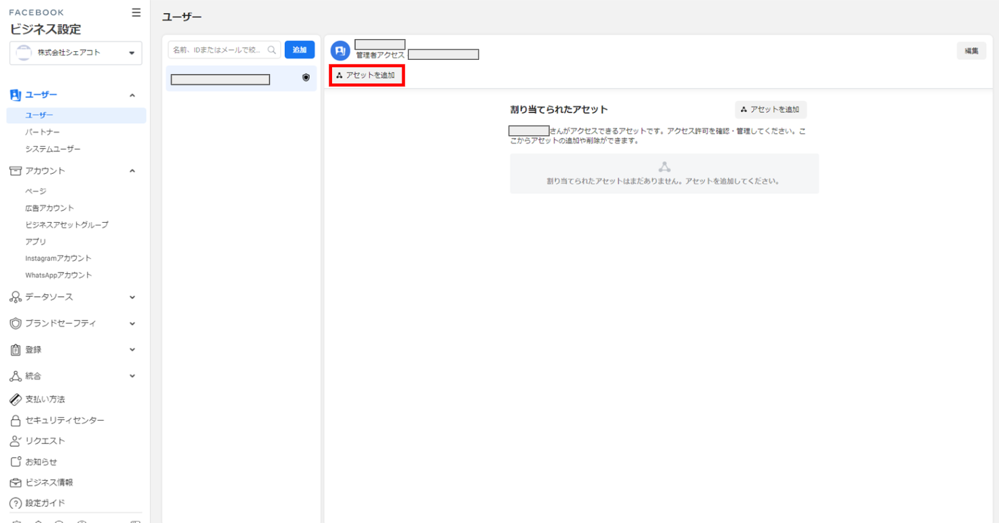Collapse the アカウント section
The height and width of the screenshot is (523, 999).
point(132,171)
